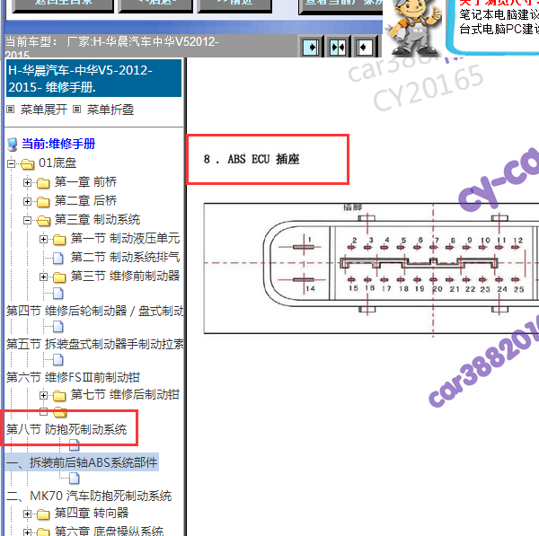
Task: Select the 第八节 防抱死制动系统 label
Action: 66,429
